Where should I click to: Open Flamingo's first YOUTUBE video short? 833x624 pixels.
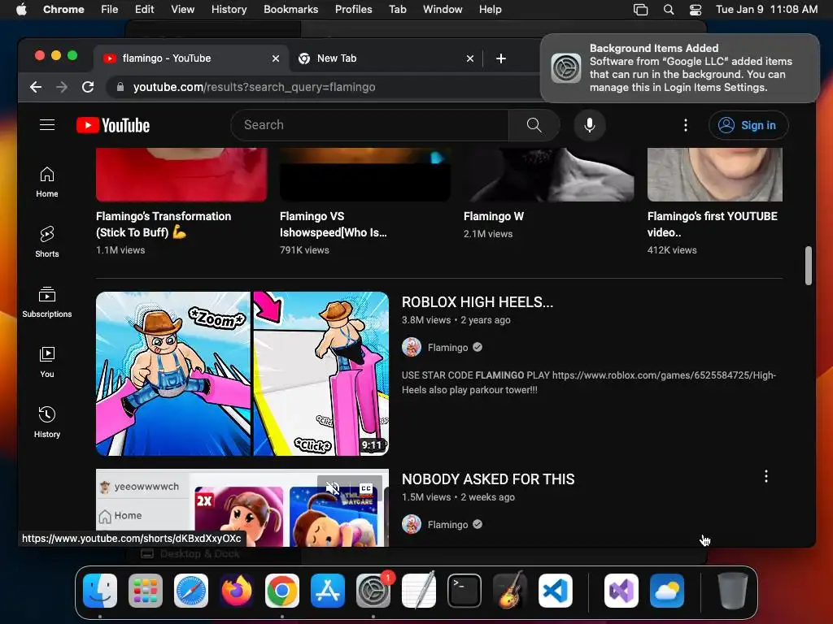712,224
